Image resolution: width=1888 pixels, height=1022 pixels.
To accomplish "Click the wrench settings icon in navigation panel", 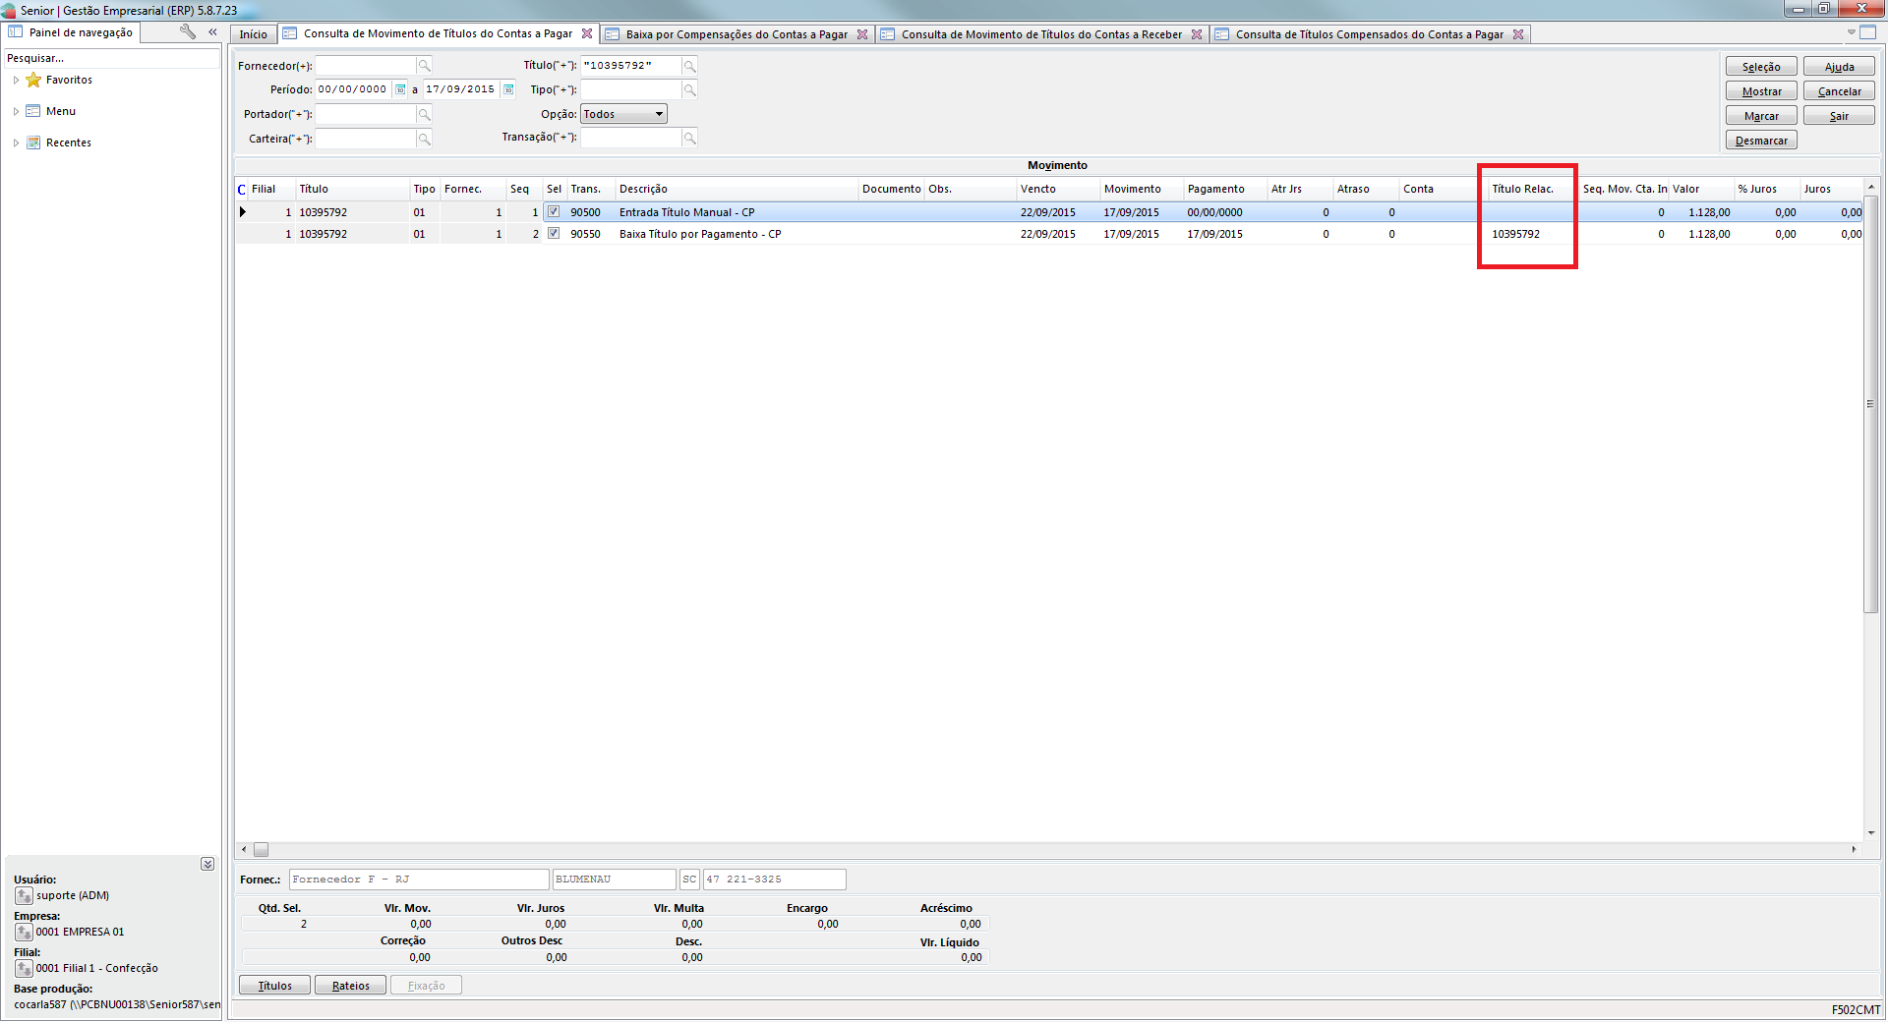I will pos(187,32).
